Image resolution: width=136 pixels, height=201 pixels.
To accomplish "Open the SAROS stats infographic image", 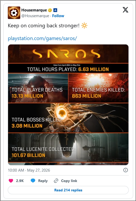I will click(x=68, y=105).
